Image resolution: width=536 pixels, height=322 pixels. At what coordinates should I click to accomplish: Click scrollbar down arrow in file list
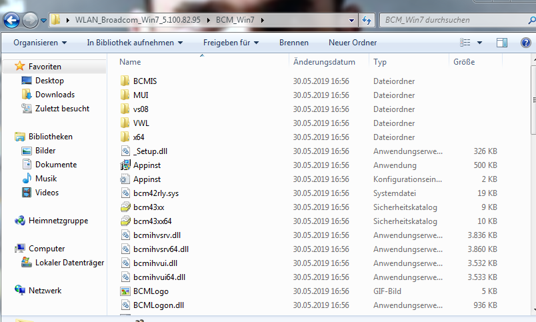(534, 311)
